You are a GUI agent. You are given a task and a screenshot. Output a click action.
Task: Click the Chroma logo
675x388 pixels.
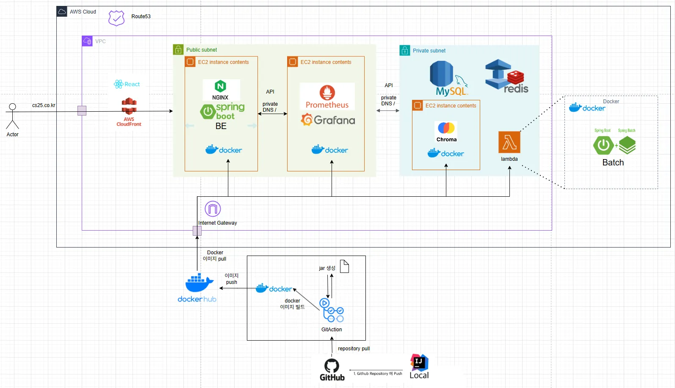click(x=446, y=132)
